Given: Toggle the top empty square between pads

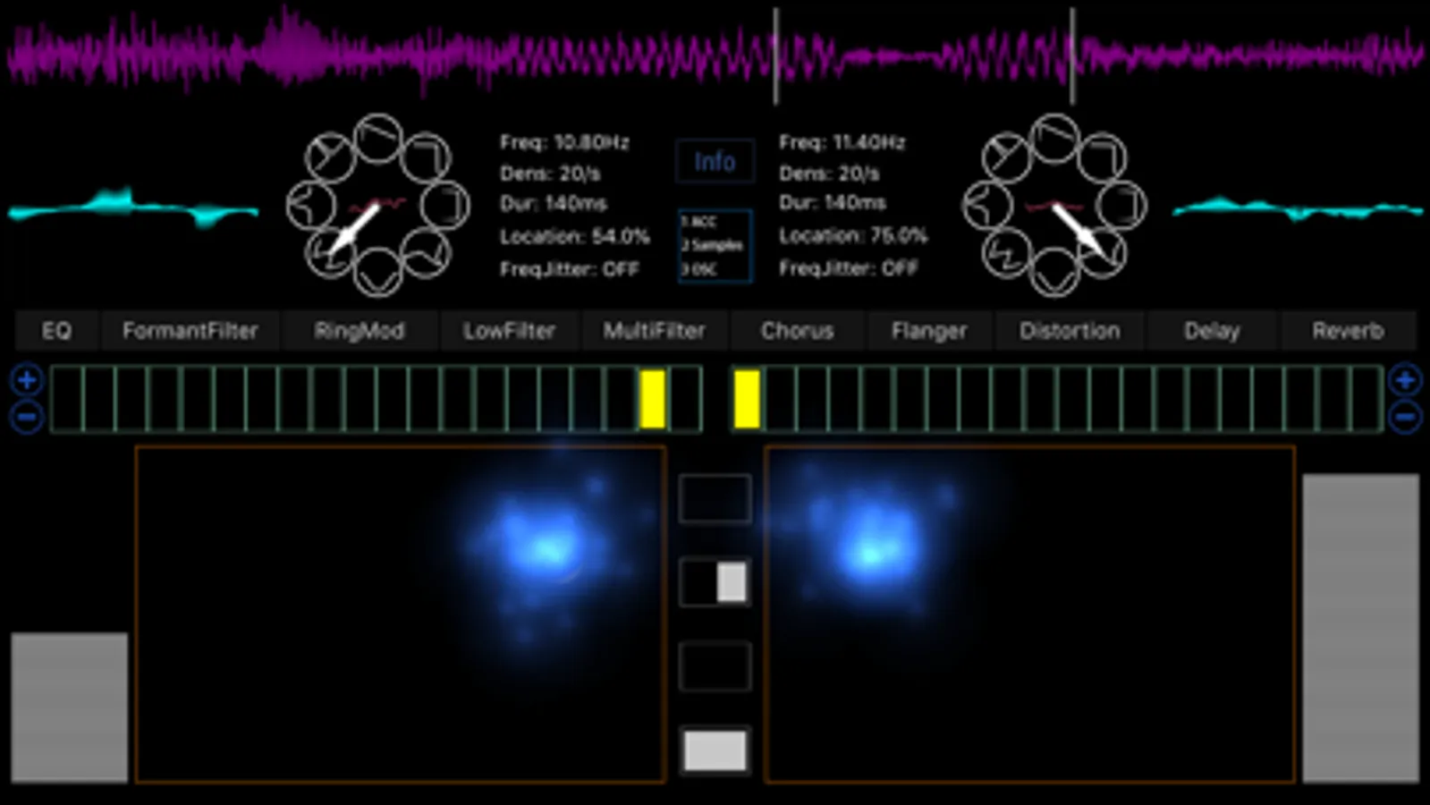Looking at the screenshot, I should click(715, 498).
